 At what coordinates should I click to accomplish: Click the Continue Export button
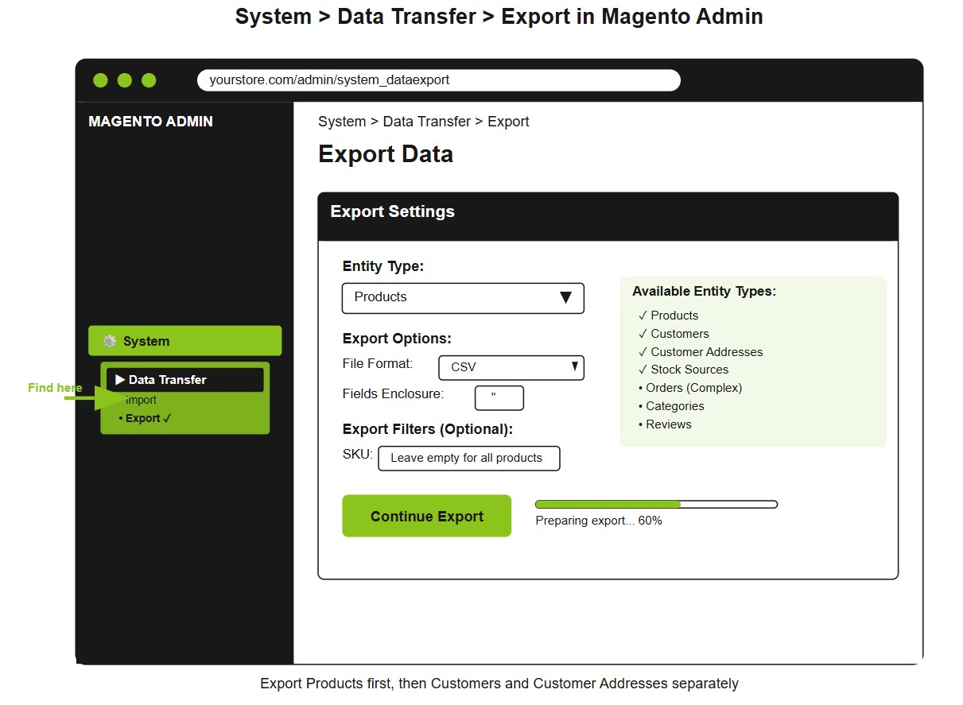coord(426,516)
